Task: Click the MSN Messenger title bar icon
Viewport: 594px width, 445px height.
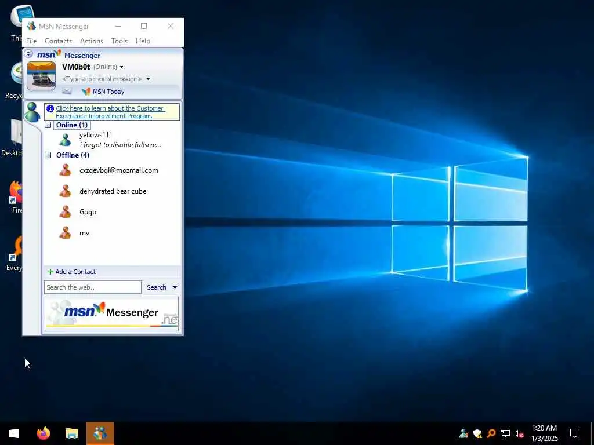Action: coord(31,26)
